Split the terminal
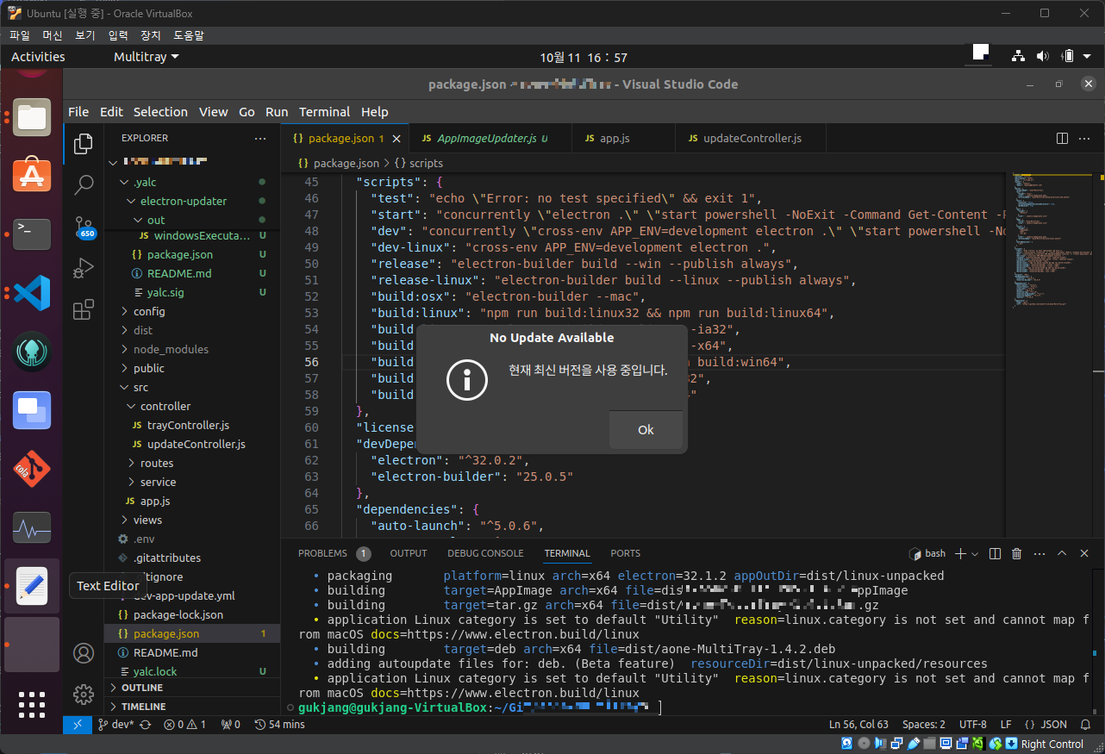Screen dimensions: 1105x754 click(995, 553)
